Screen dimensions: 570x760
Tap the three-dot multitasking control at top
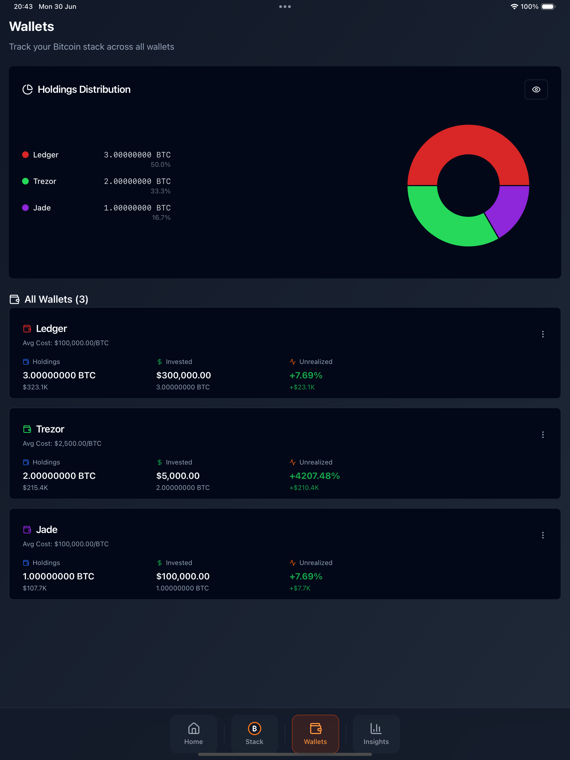pos(285,7)
